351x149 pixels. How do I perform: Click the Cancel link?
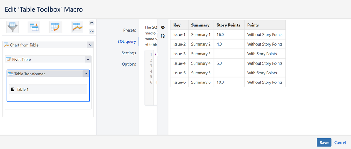tap(340, 143)
